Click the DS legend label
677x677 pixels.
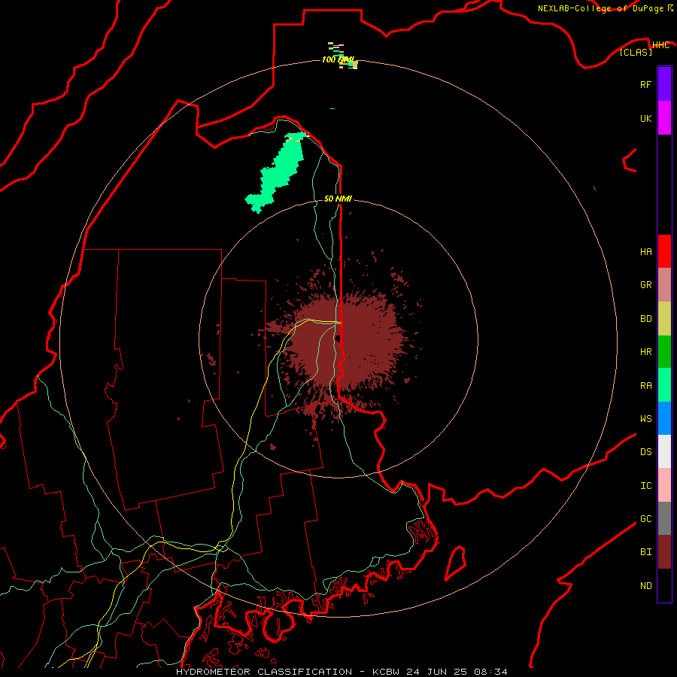645,452
